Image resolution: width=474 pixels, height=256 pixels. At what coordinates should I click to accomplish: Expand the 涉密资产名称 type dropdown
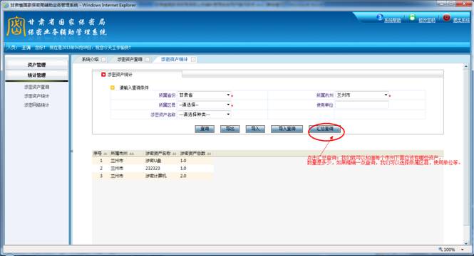point(205,114)
